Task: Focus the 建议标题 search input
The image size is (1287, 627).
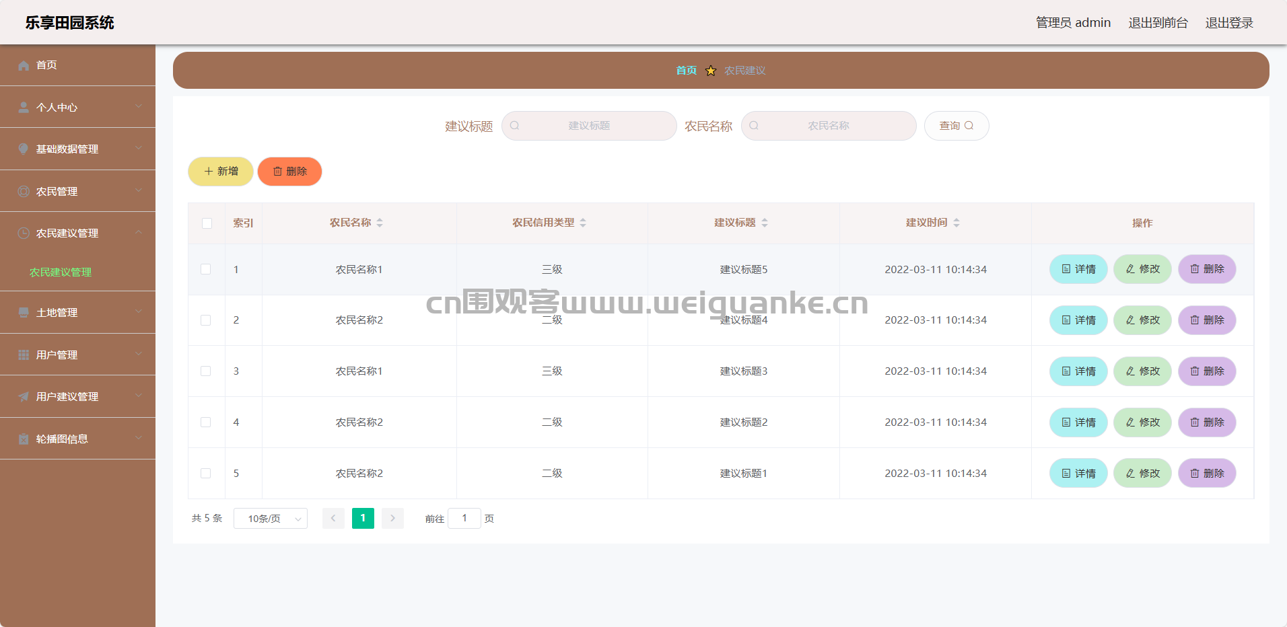Action: [x=589, y=126]
